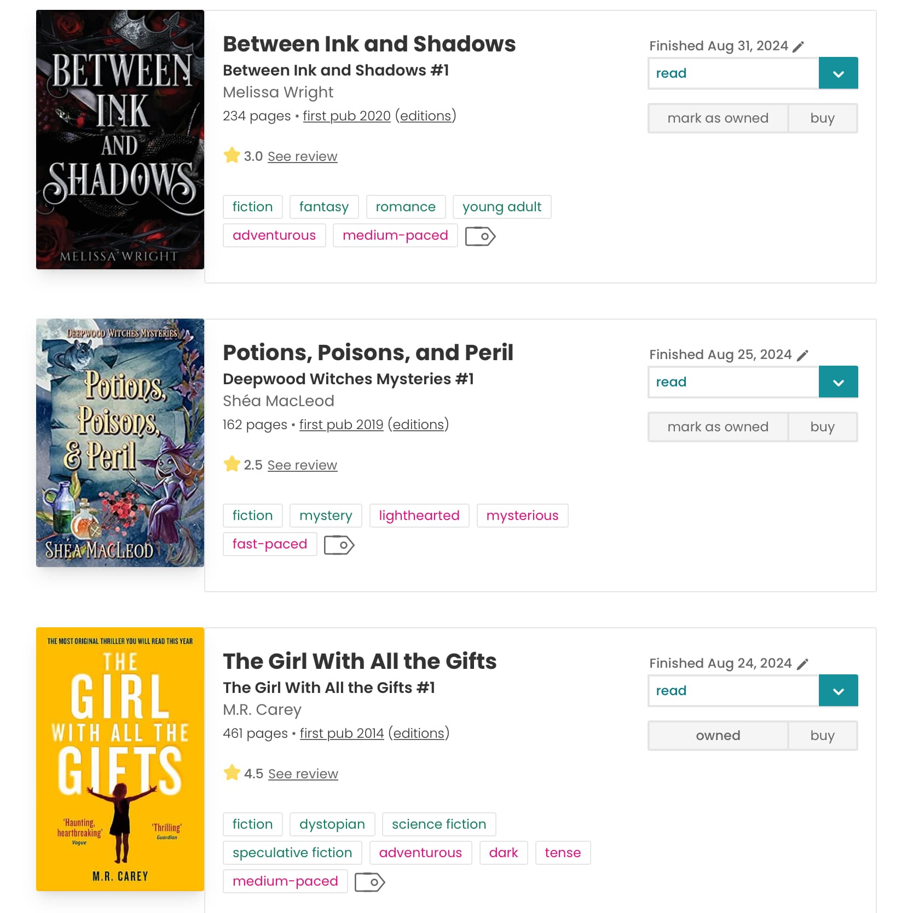This screenshot has height=913, width=913.
Task: Mark Potions, Poisons, and Peril as owned
Action: (718, 427)
